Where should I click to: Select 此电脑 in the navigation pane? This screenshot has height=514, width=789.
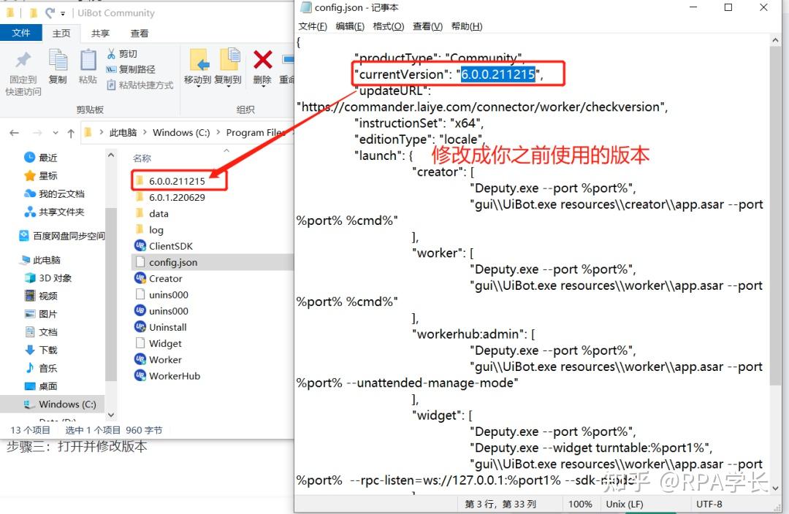coord(40,259)
